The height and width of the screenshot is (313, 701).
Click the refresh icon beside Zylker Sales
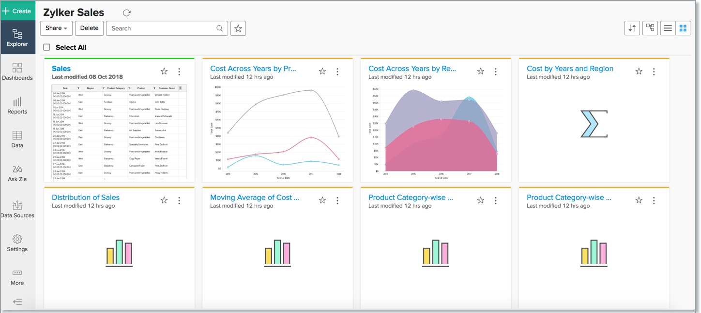tap(127, 13)
